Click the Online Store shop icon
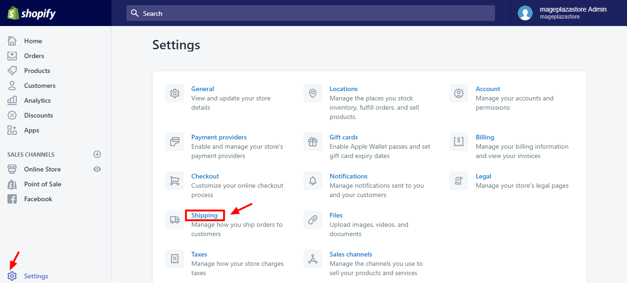 (12, 169)
